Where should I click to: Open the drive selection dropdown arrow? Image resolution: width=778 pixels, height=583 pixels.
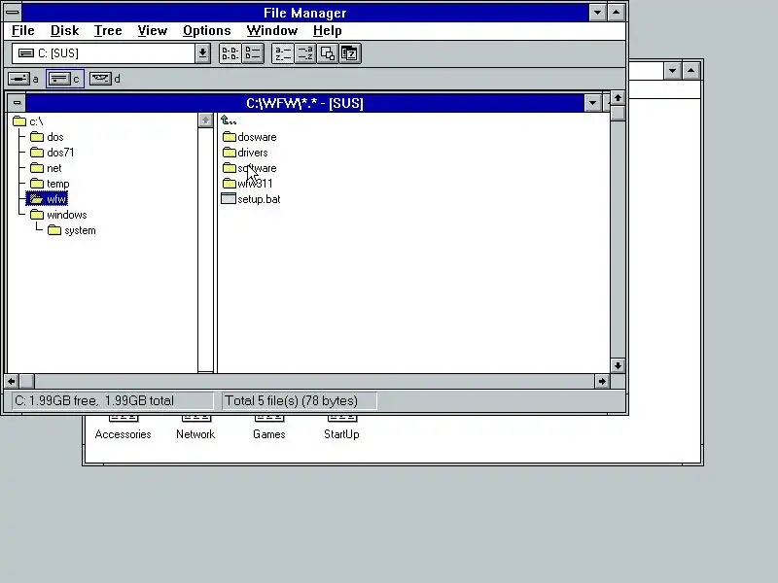(202, 53)
